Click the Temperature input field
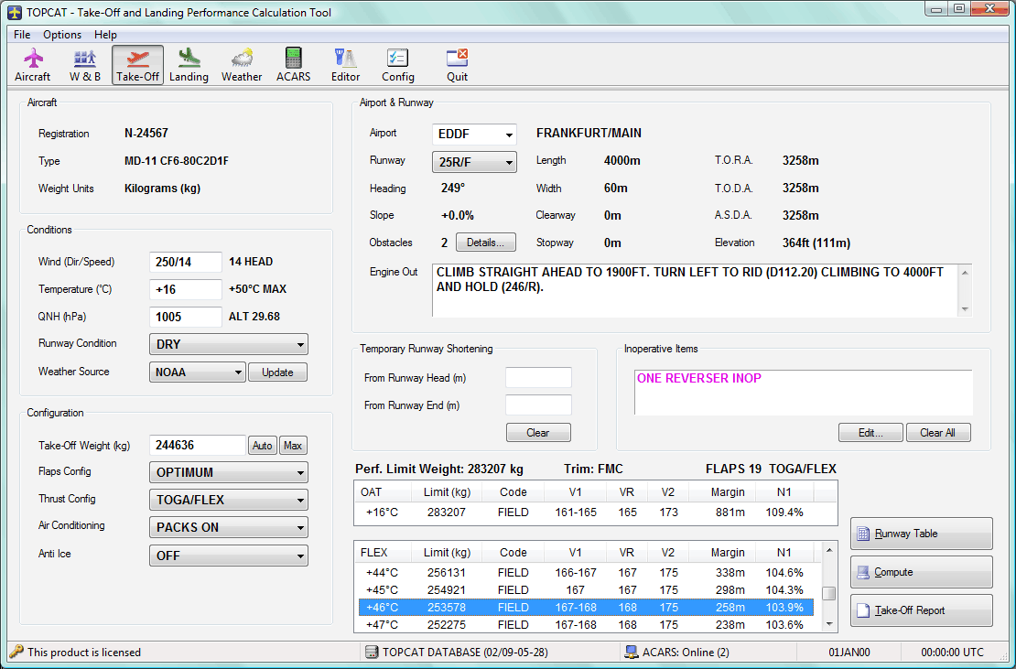This screenshot has height=669, width=1016. tap(185, 289)
